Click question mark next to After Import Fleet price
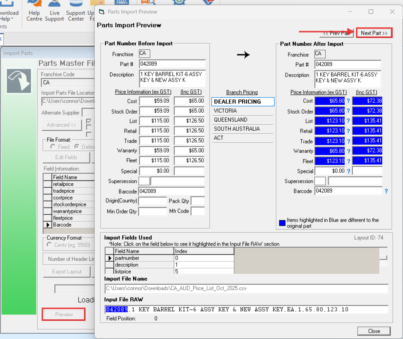 pyautogui.click(x=348, y=161)
